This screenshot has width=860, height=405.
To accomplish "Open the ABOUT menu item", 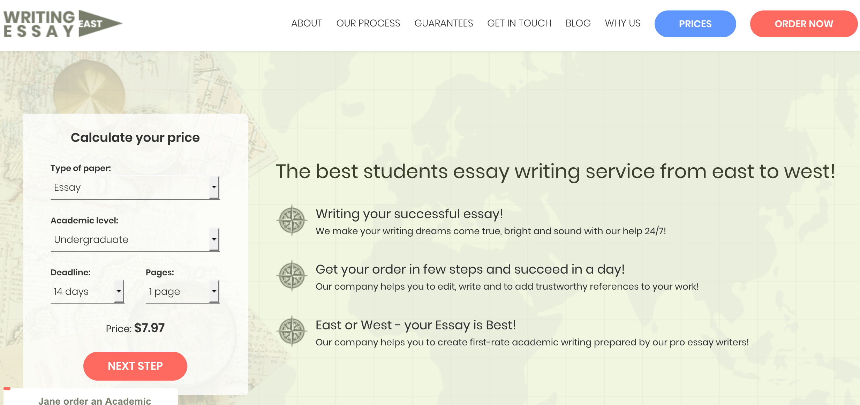I will [307, 23].
